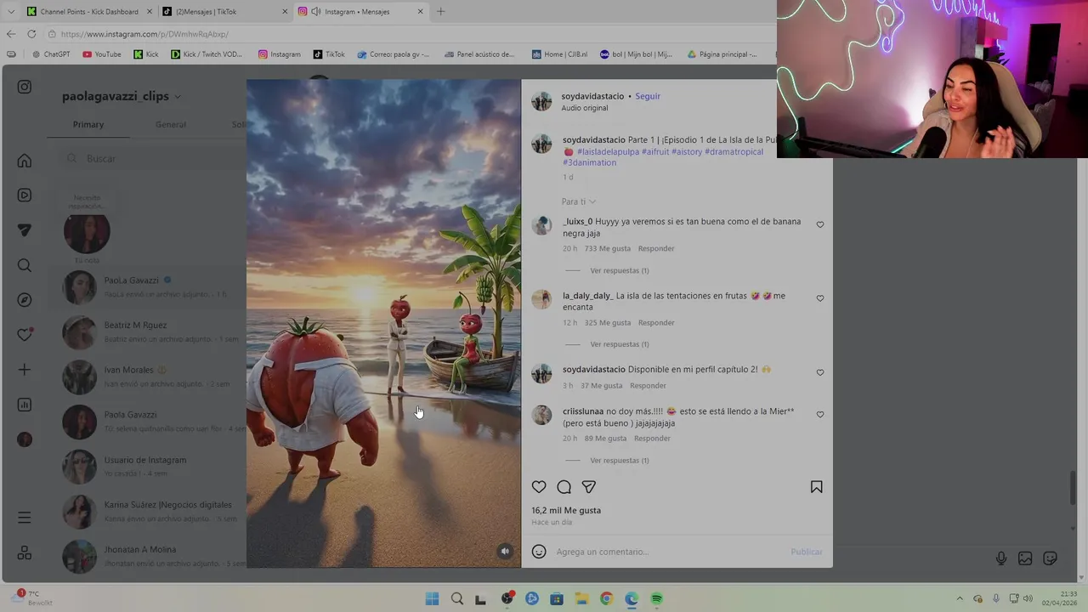
Task: Reply to _luixs_0's comment
Action: click(x=656, y=248)
